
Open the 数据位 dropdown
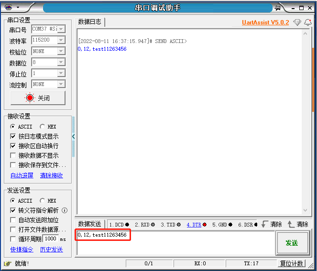[x=61, y=62]
